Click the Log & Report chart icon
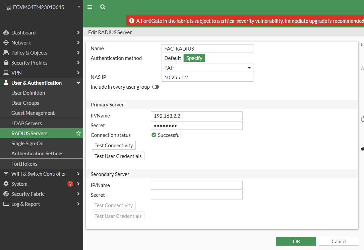Image resolution: width=364 pixels, height=250 pixels. (6, 204)
